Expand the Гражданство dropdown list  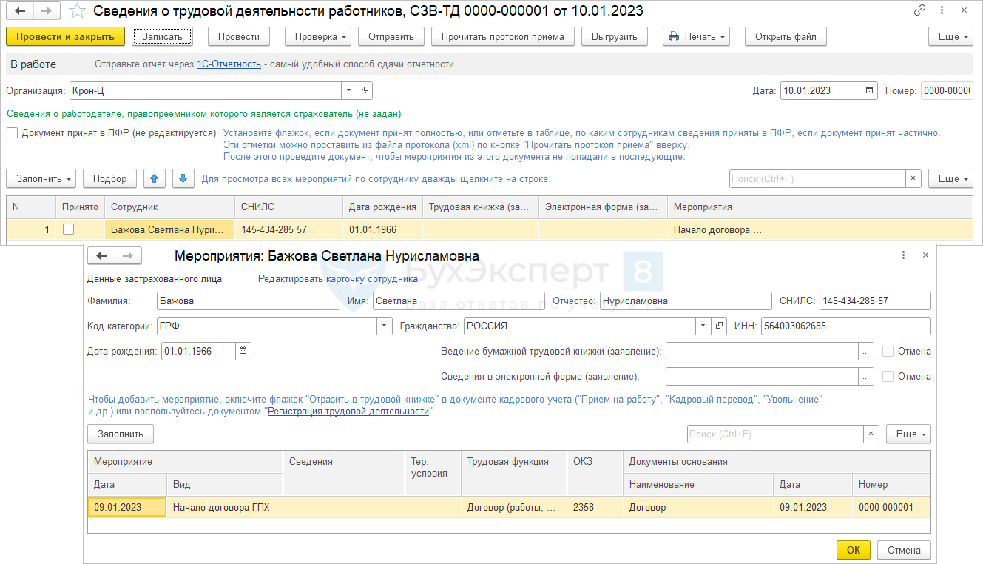click(703, 326)
